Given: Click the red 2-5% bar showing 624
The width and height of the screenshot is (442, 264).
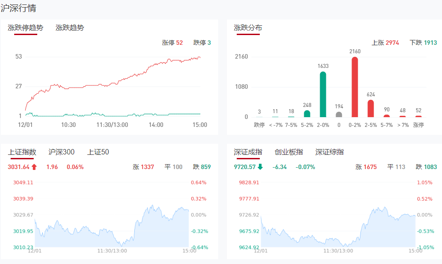Looking at the screenshot, I should [x=371, y=109].
